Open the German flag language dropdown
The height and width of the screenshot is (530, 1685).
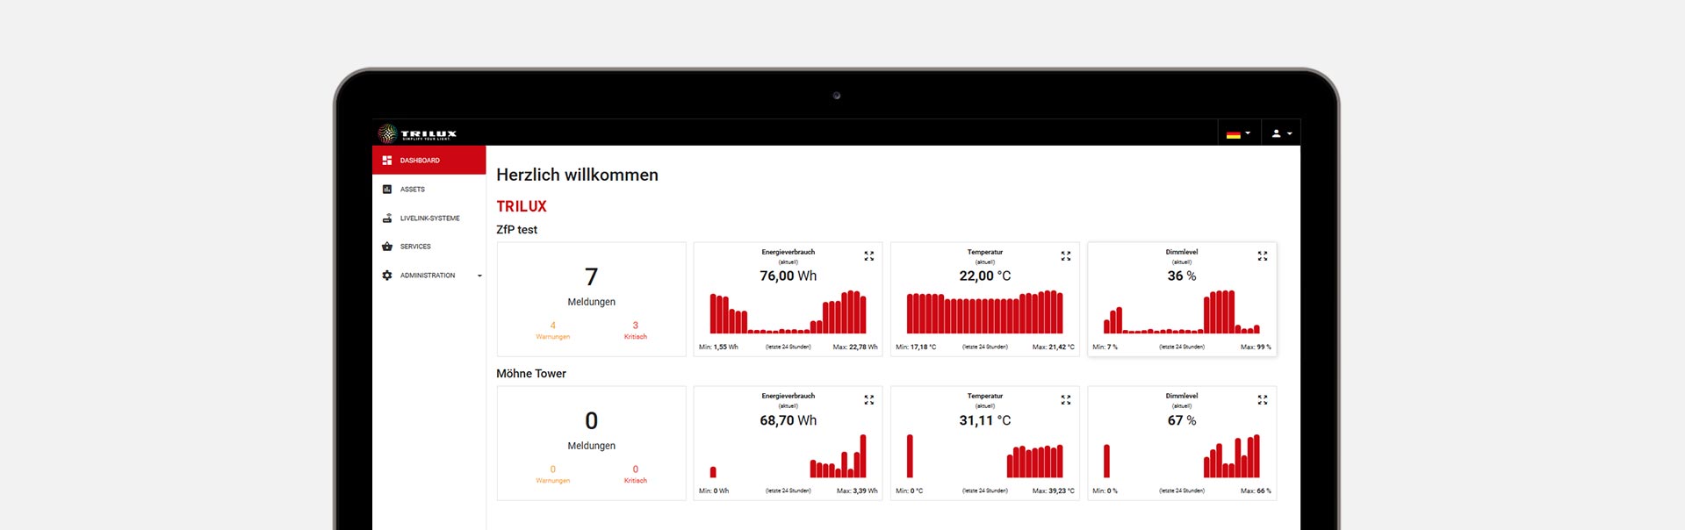point(1239,133)
